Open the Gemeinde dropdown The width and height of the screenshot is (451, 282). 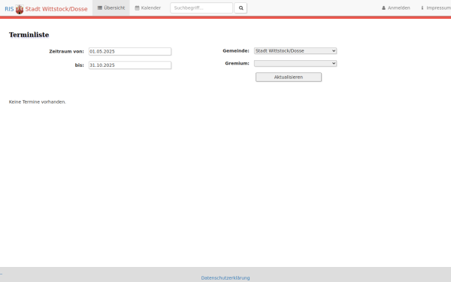[295, 51]
